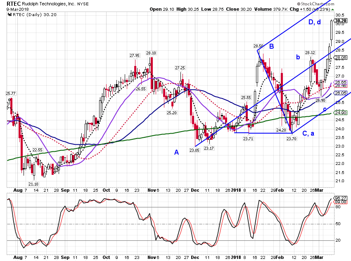351x261 pixels.
Task: Click the green up-arrow next to Chg
Action: pyautogui.click(x=332, y=9)
